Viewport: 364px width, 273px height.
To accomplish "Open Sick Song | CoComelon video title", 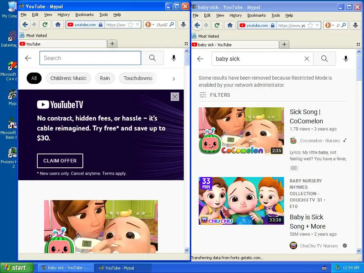I will point(306,117).
